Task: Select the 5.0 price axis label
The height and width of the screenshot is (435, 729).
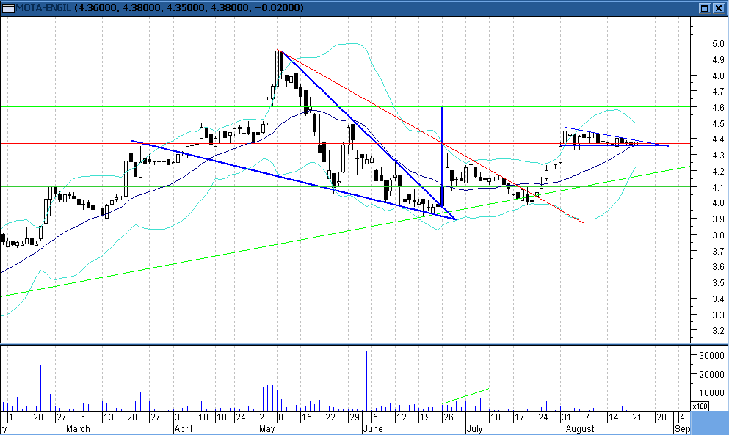Action: [x=718, y=44]
